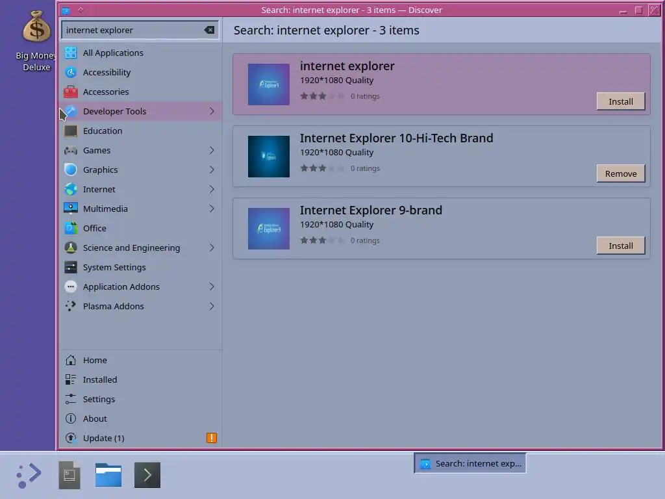Click star rating of Internet Explorer 9-brand
Image resolution: width=665 pixels, height=499 pixels.
pos(322,240)
